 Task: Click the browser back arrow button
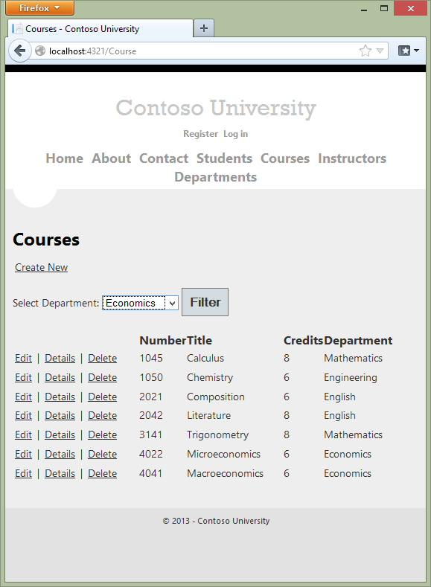19,51
